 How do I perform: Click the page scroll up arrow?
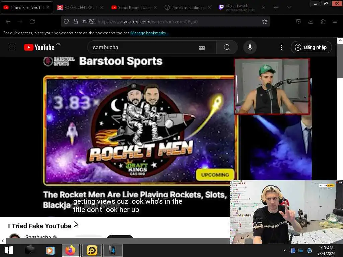(340, 40)
